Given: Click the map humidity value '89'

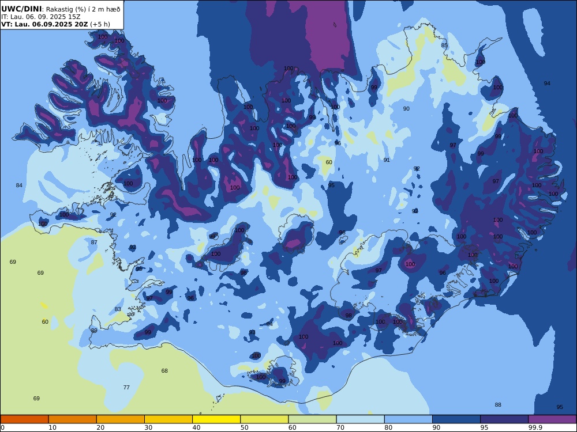Looking at the screenshot, I should tap(94, 330).
